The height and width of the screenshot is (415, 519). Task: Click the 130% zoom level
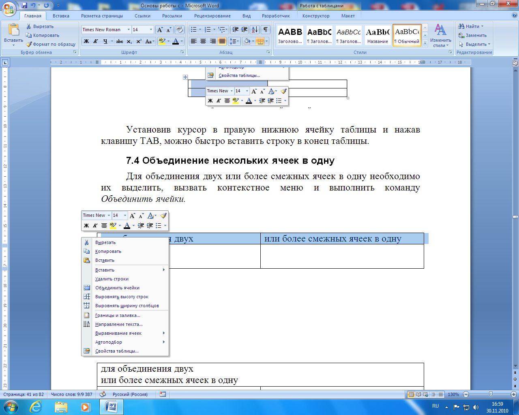(x=453, y=394)
